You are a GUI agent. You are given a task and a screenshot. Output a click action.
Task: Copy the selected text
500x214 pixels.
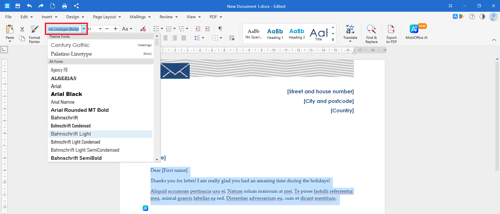point(22,38)
